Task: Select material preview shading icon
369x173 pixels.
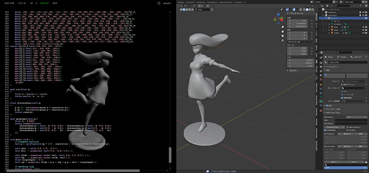Action: pyautogui.click(x=310, y=10)
